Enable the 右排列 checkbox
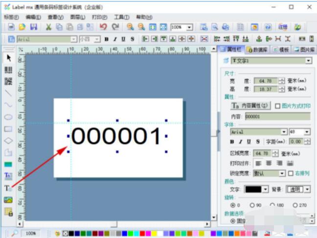 pyautogui.click(x=291, y=173)
